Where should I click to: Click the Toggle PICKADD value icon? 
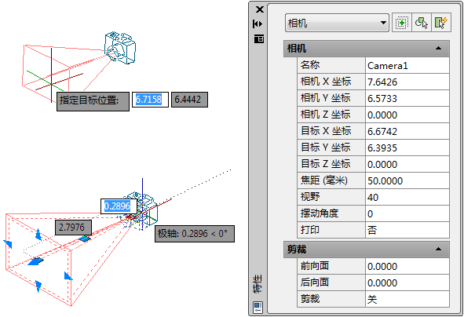pyautogui.click(x=402, y=23)
